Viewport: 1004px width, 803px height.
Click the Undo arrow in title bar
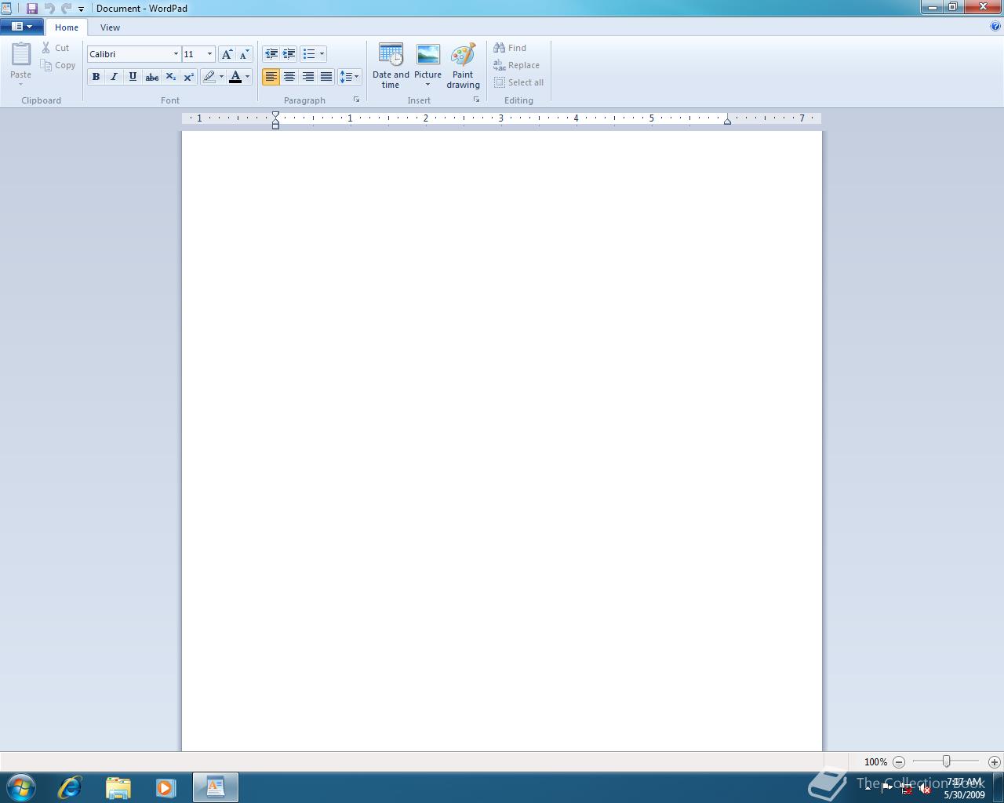(x=49, y=8)
